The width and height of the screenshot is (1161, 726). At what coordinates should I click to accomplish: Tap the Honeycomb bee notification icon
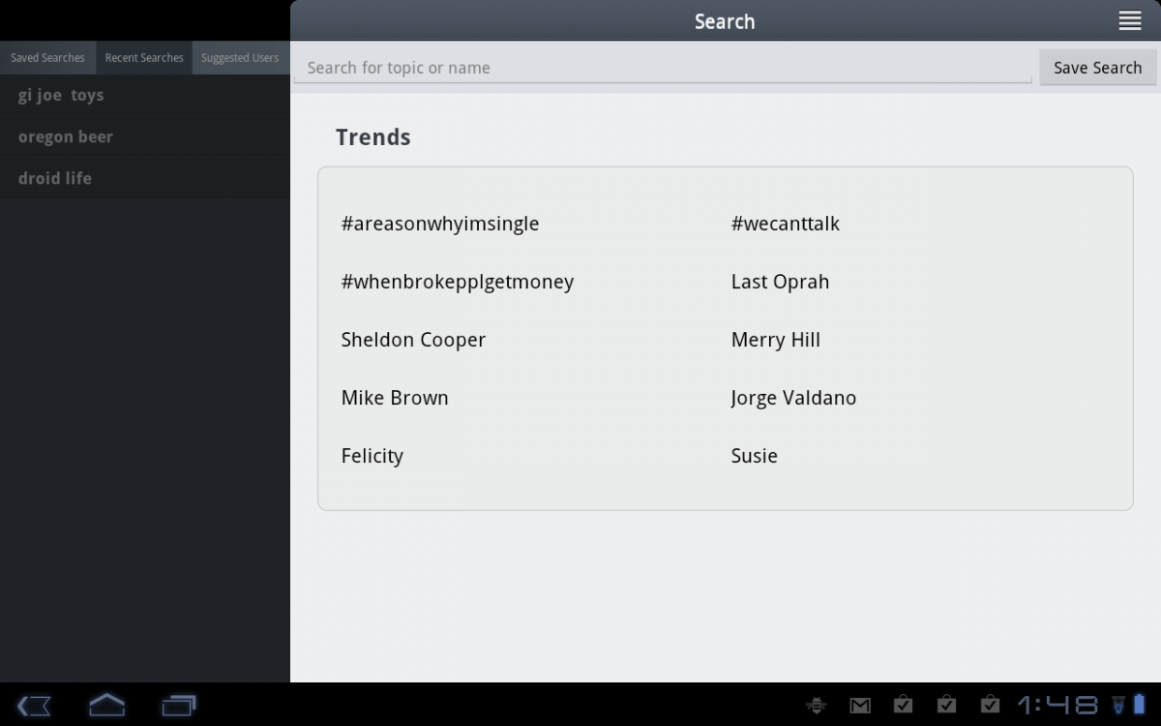[x=816, y=705]
